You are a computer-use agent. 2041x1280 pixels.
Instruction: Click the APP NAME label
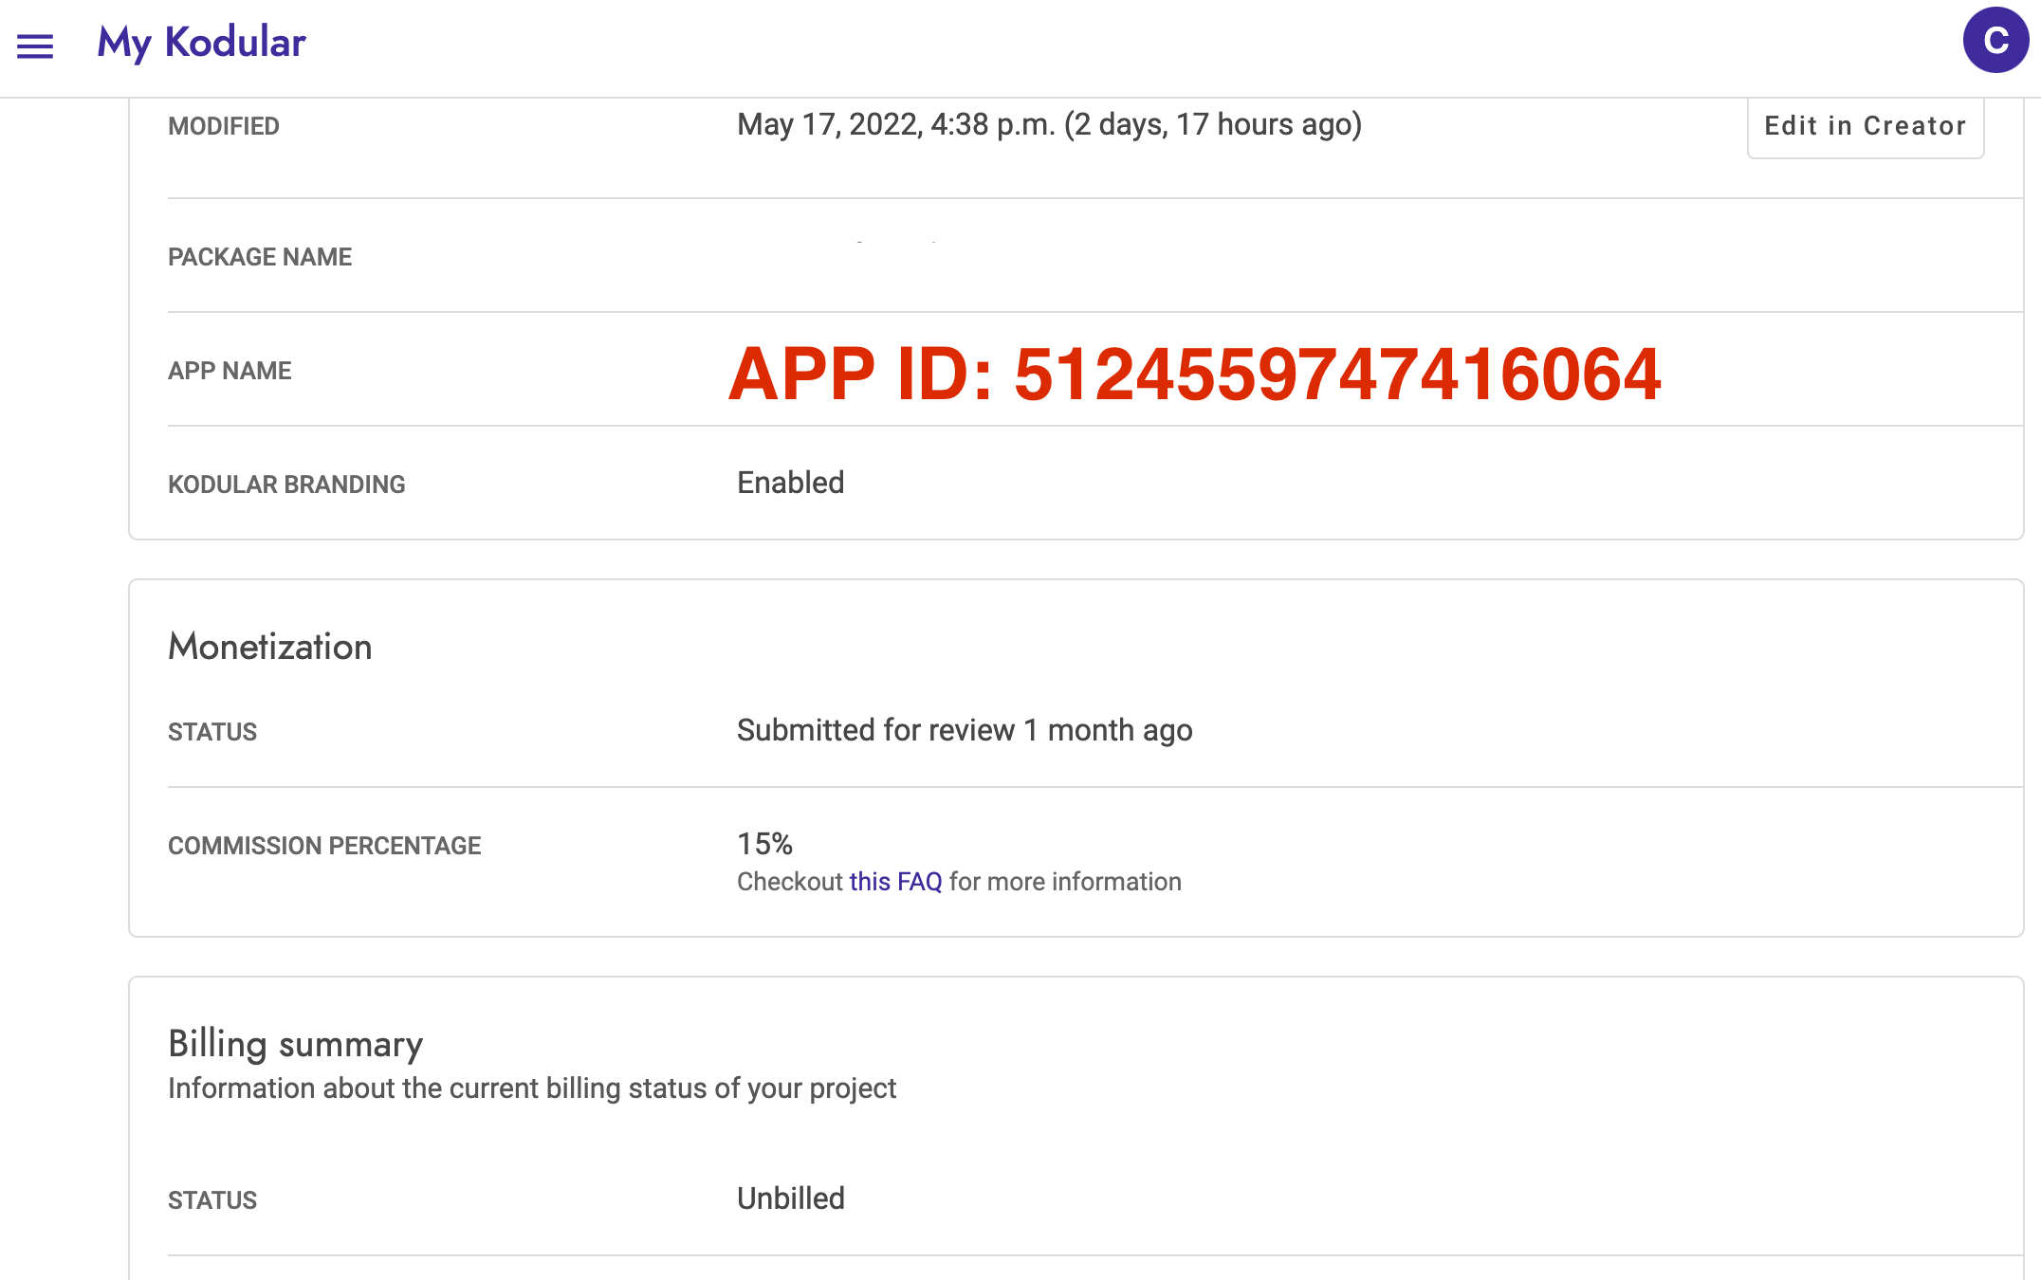(x=230, y=371)
